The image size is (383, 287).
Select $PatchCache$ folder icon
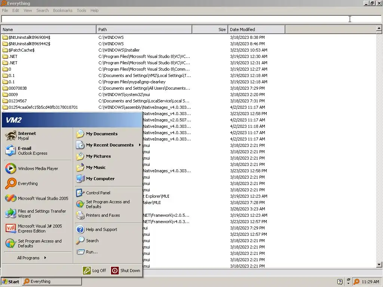[x=5, y=50]
